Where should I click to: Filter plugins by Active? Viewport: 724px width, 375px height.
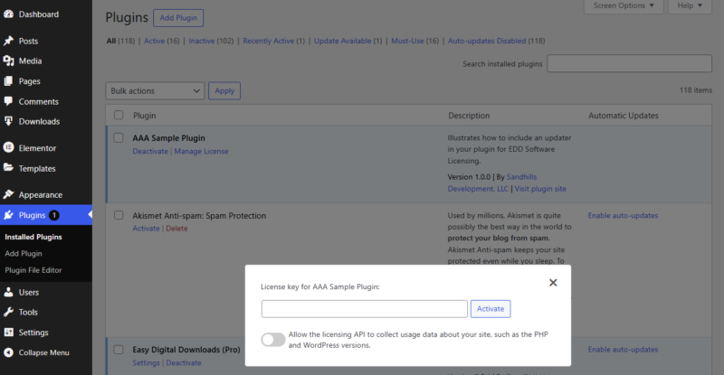click(x=154, y=41)
